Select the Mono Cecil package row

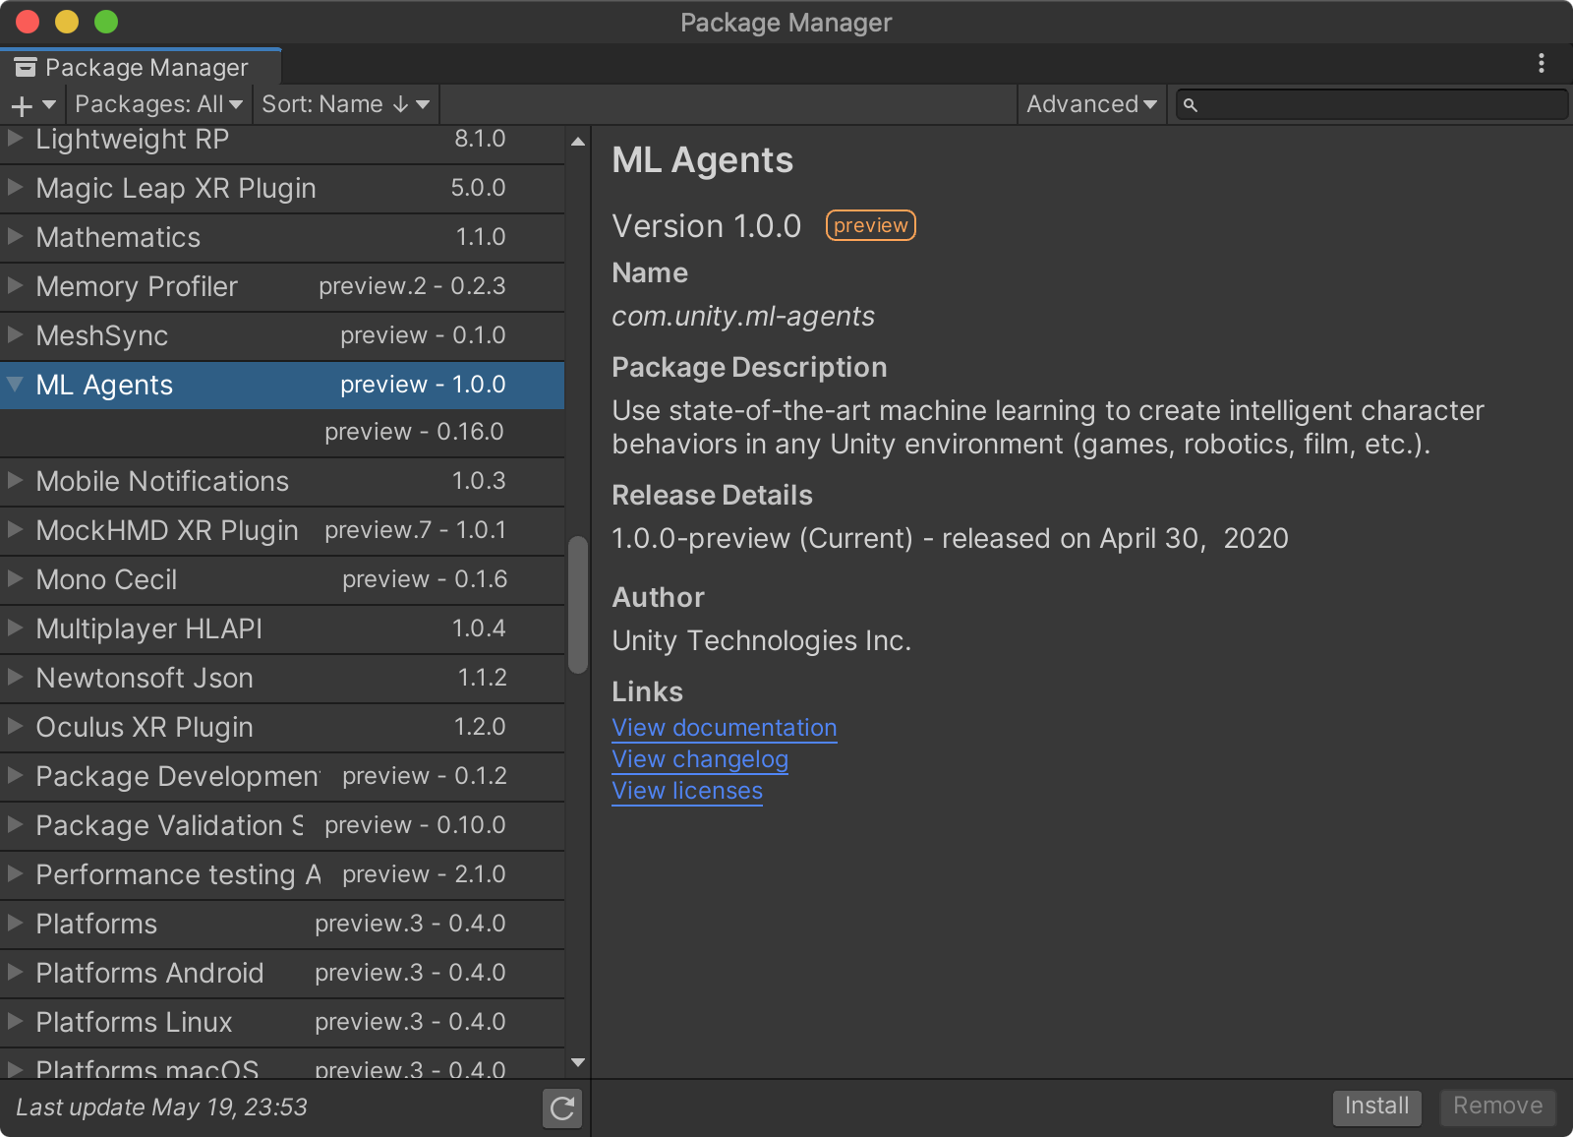(x=282, y=579)
